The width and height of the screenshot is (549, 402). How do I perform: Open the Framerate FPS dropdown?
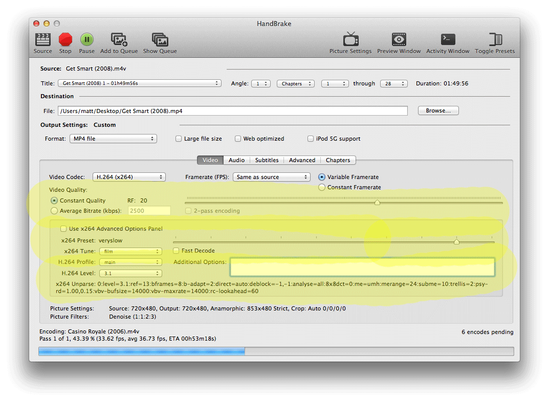272,177
